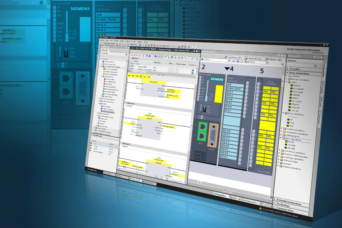Switch to Main_Safety editor tab at bottom
Viewport: 342px width, 228px height.
click(x=136, y=179)
